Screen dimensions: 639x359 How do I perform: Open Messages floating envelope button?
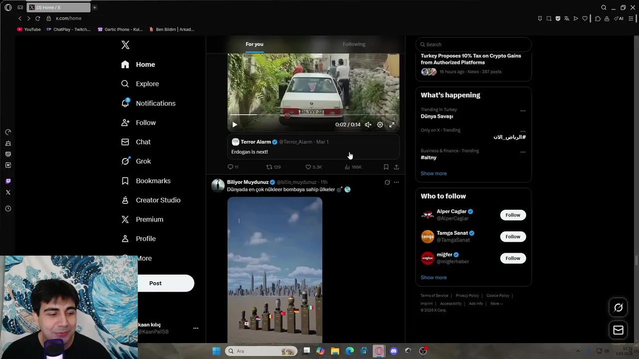[x=618, y=330]
